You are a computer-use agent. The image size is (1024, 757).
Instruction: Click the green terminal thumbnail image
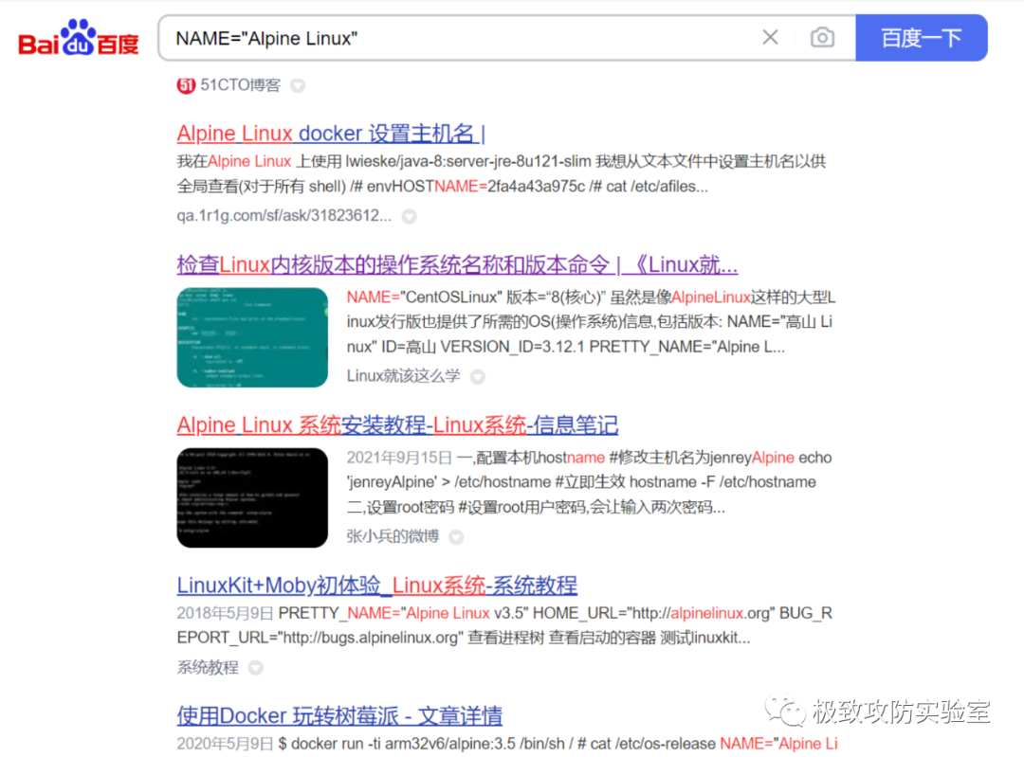coord(252,337)
